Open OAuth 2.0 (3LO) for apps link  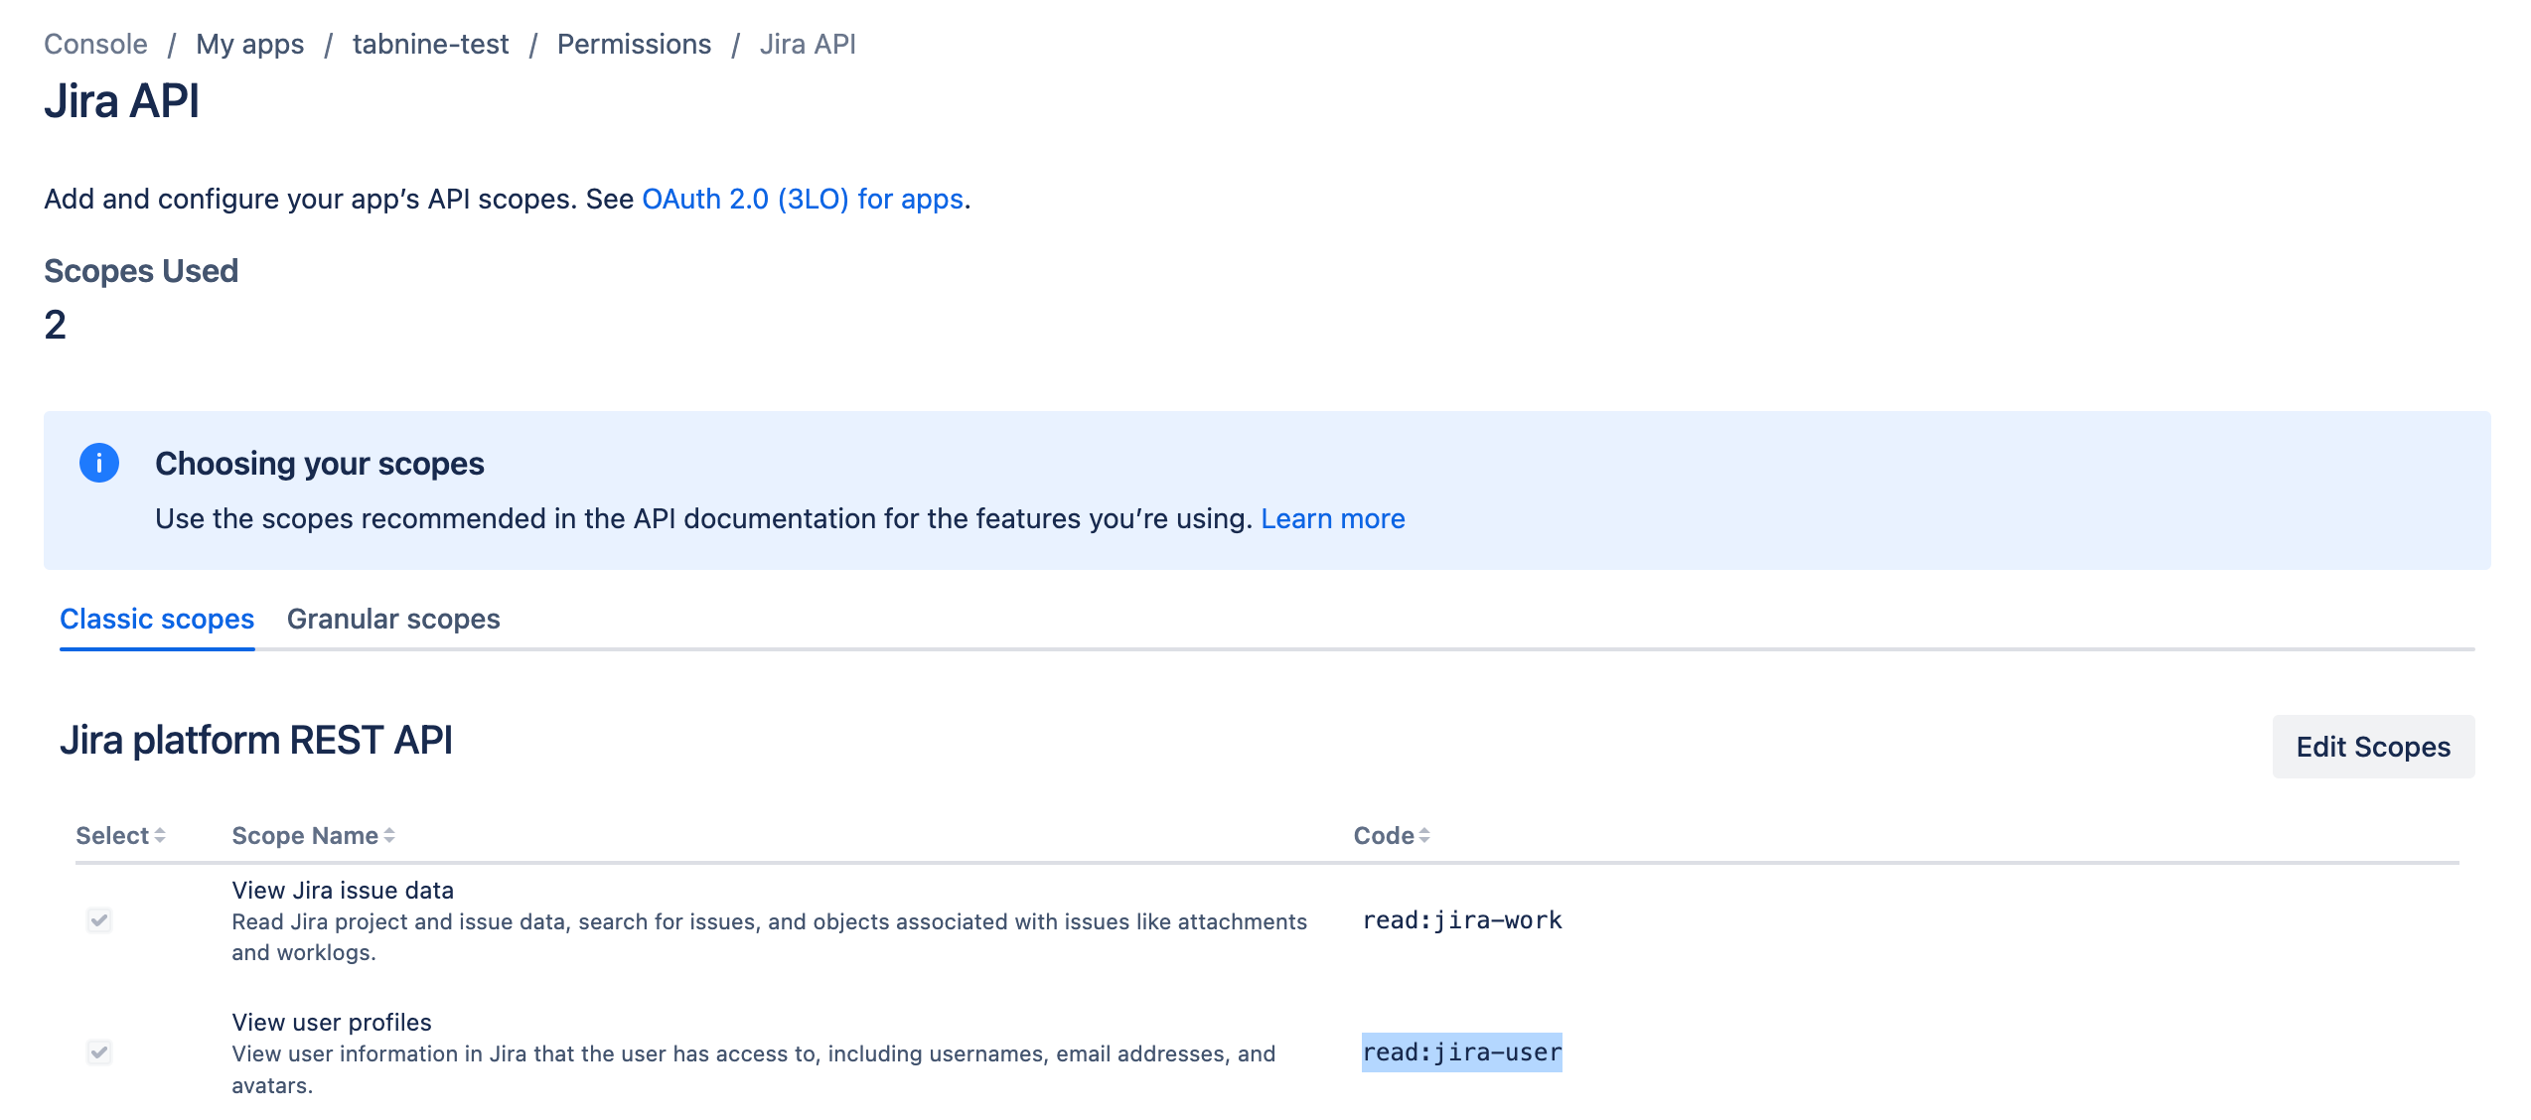point(803,199)
